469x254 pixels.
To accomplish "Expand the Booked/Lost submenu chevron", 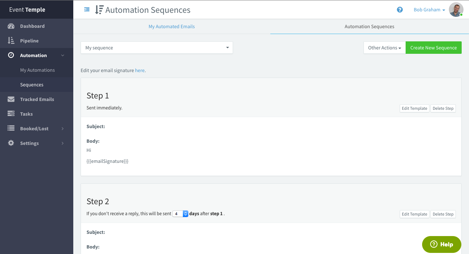I will [x=63, y=128].
